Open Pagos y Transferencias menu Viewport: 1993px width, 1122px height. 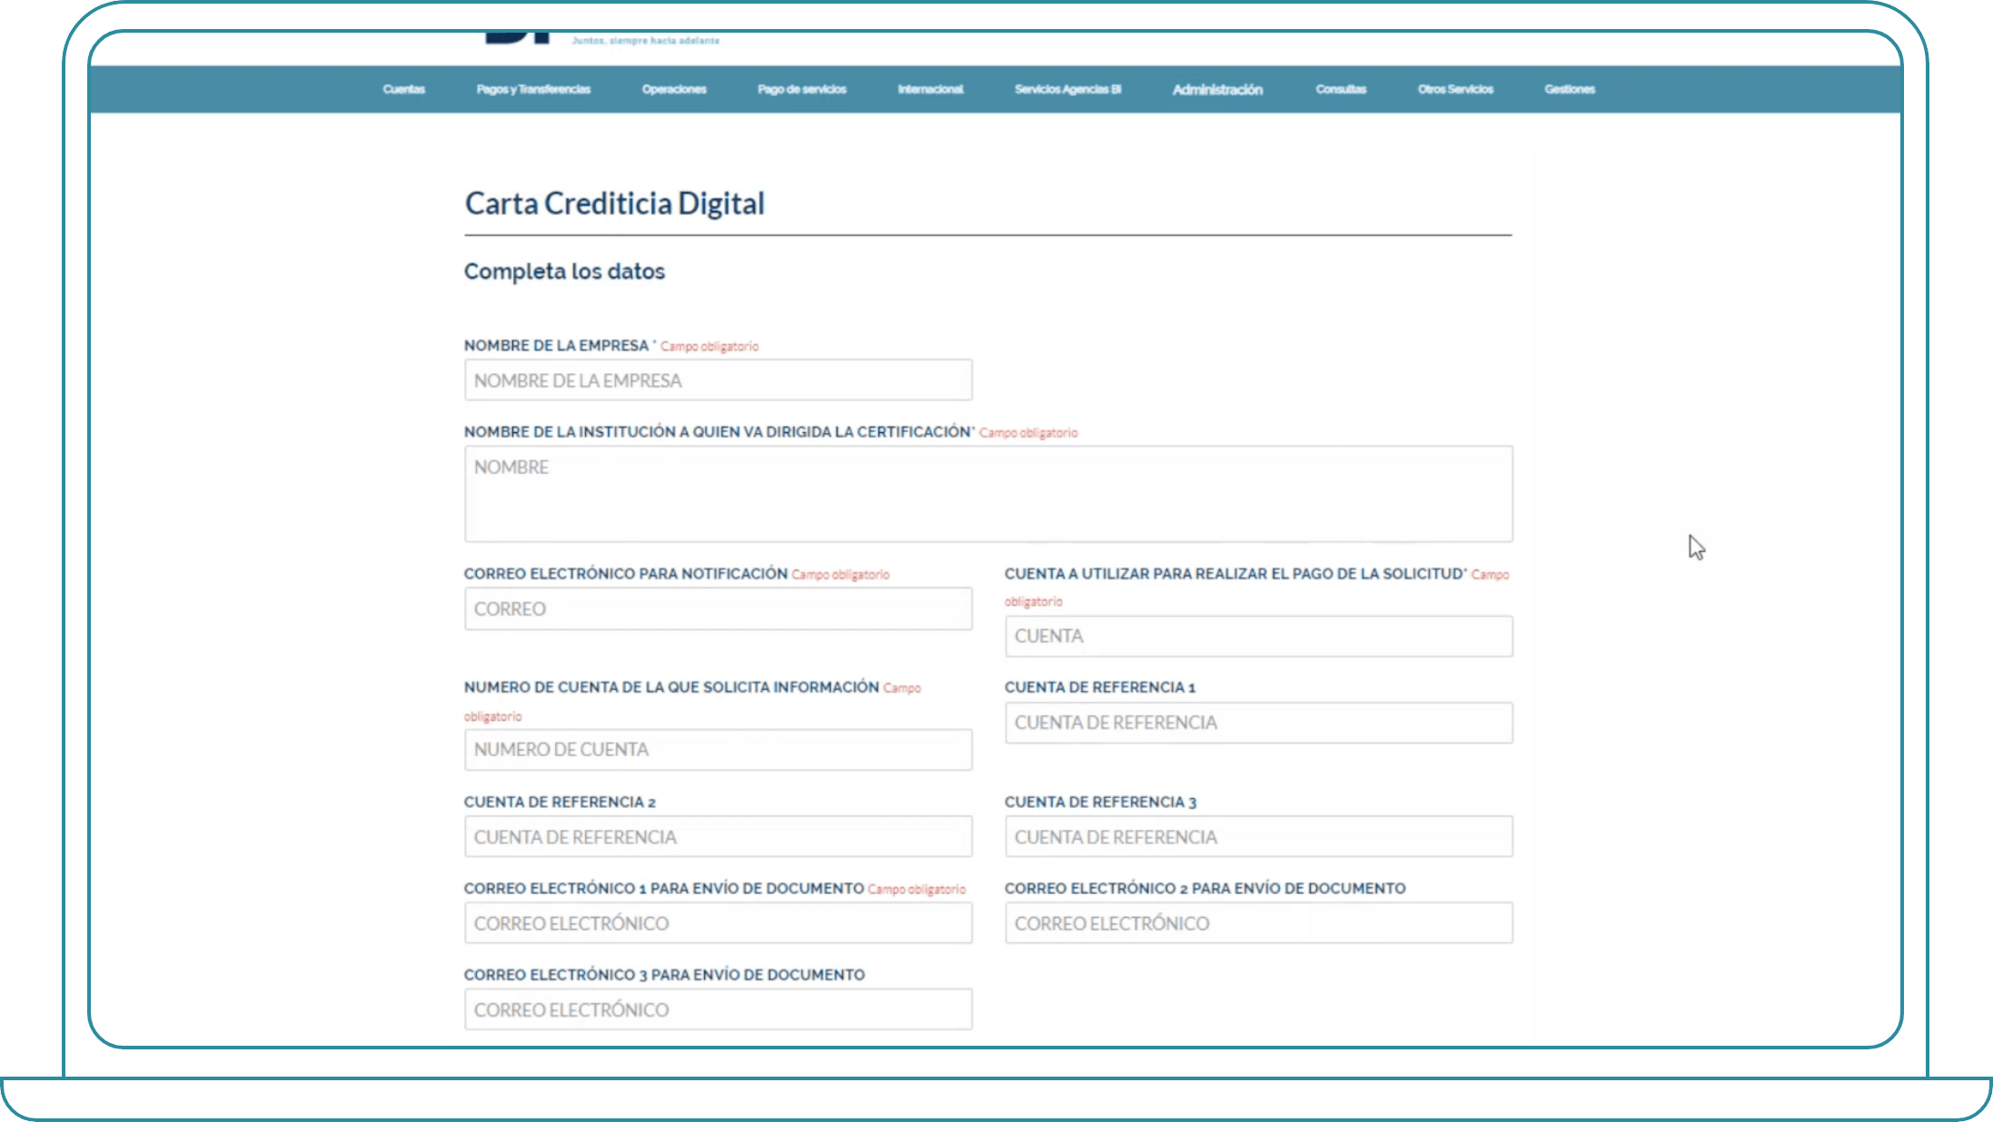[x=533, y=89]
